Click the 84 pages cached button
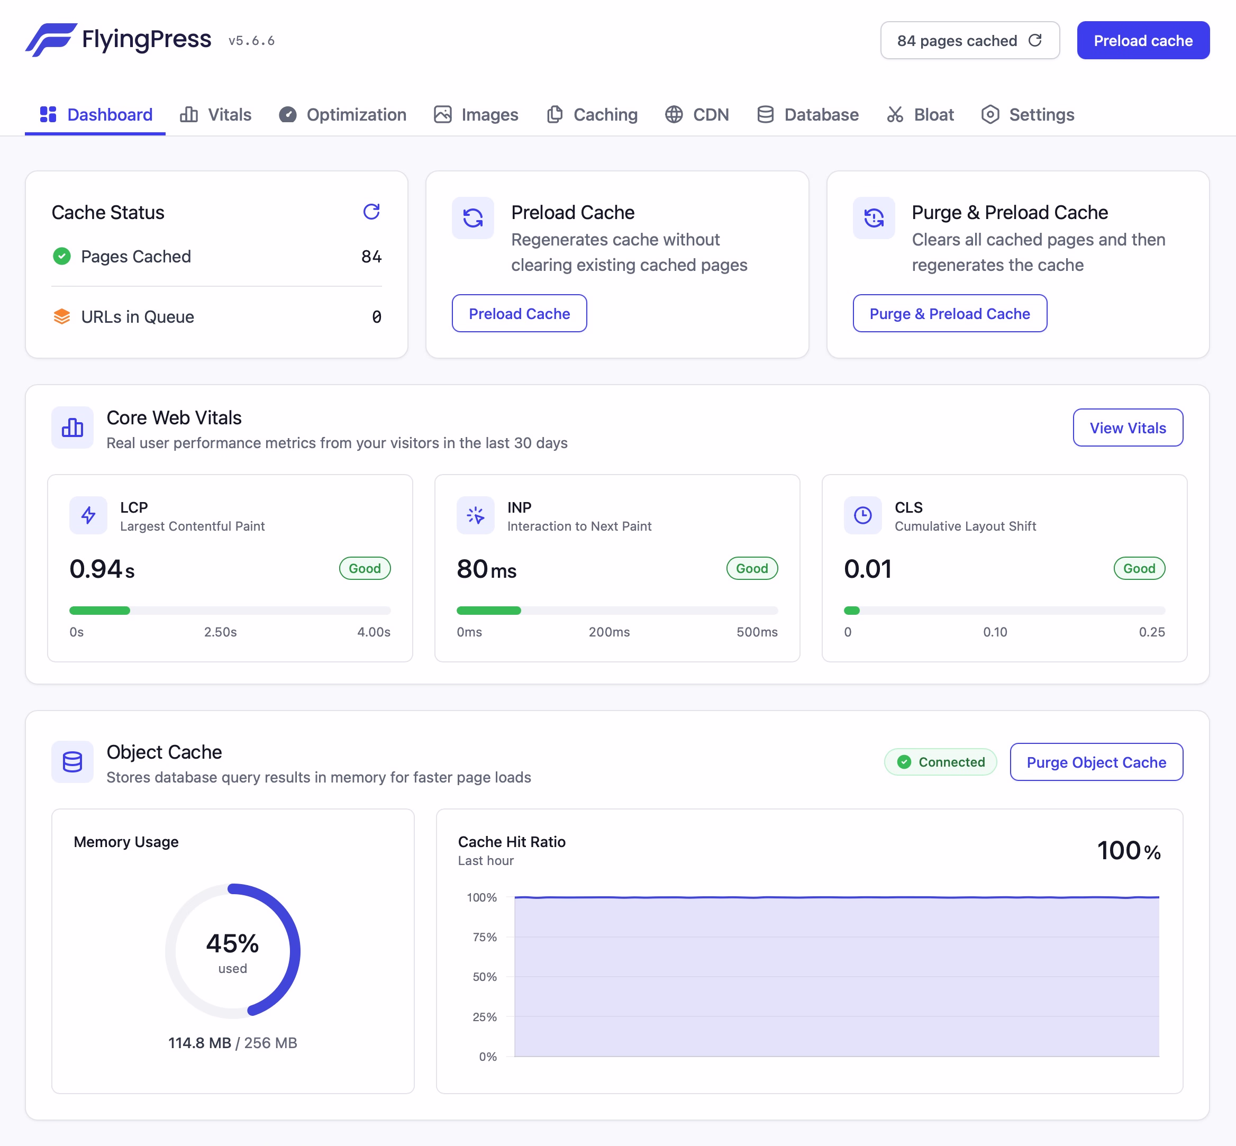 point(969,40)
